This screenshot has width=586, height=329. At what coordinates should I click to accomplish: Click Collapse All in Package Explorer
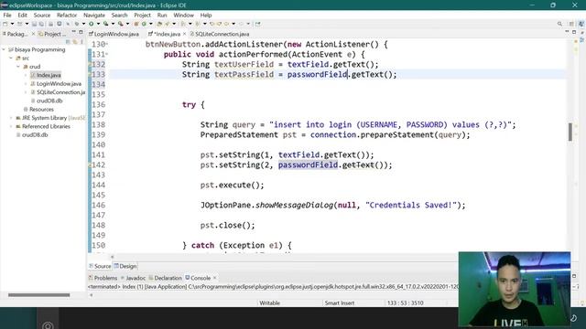pyautogui.click(x=68, y=41)
